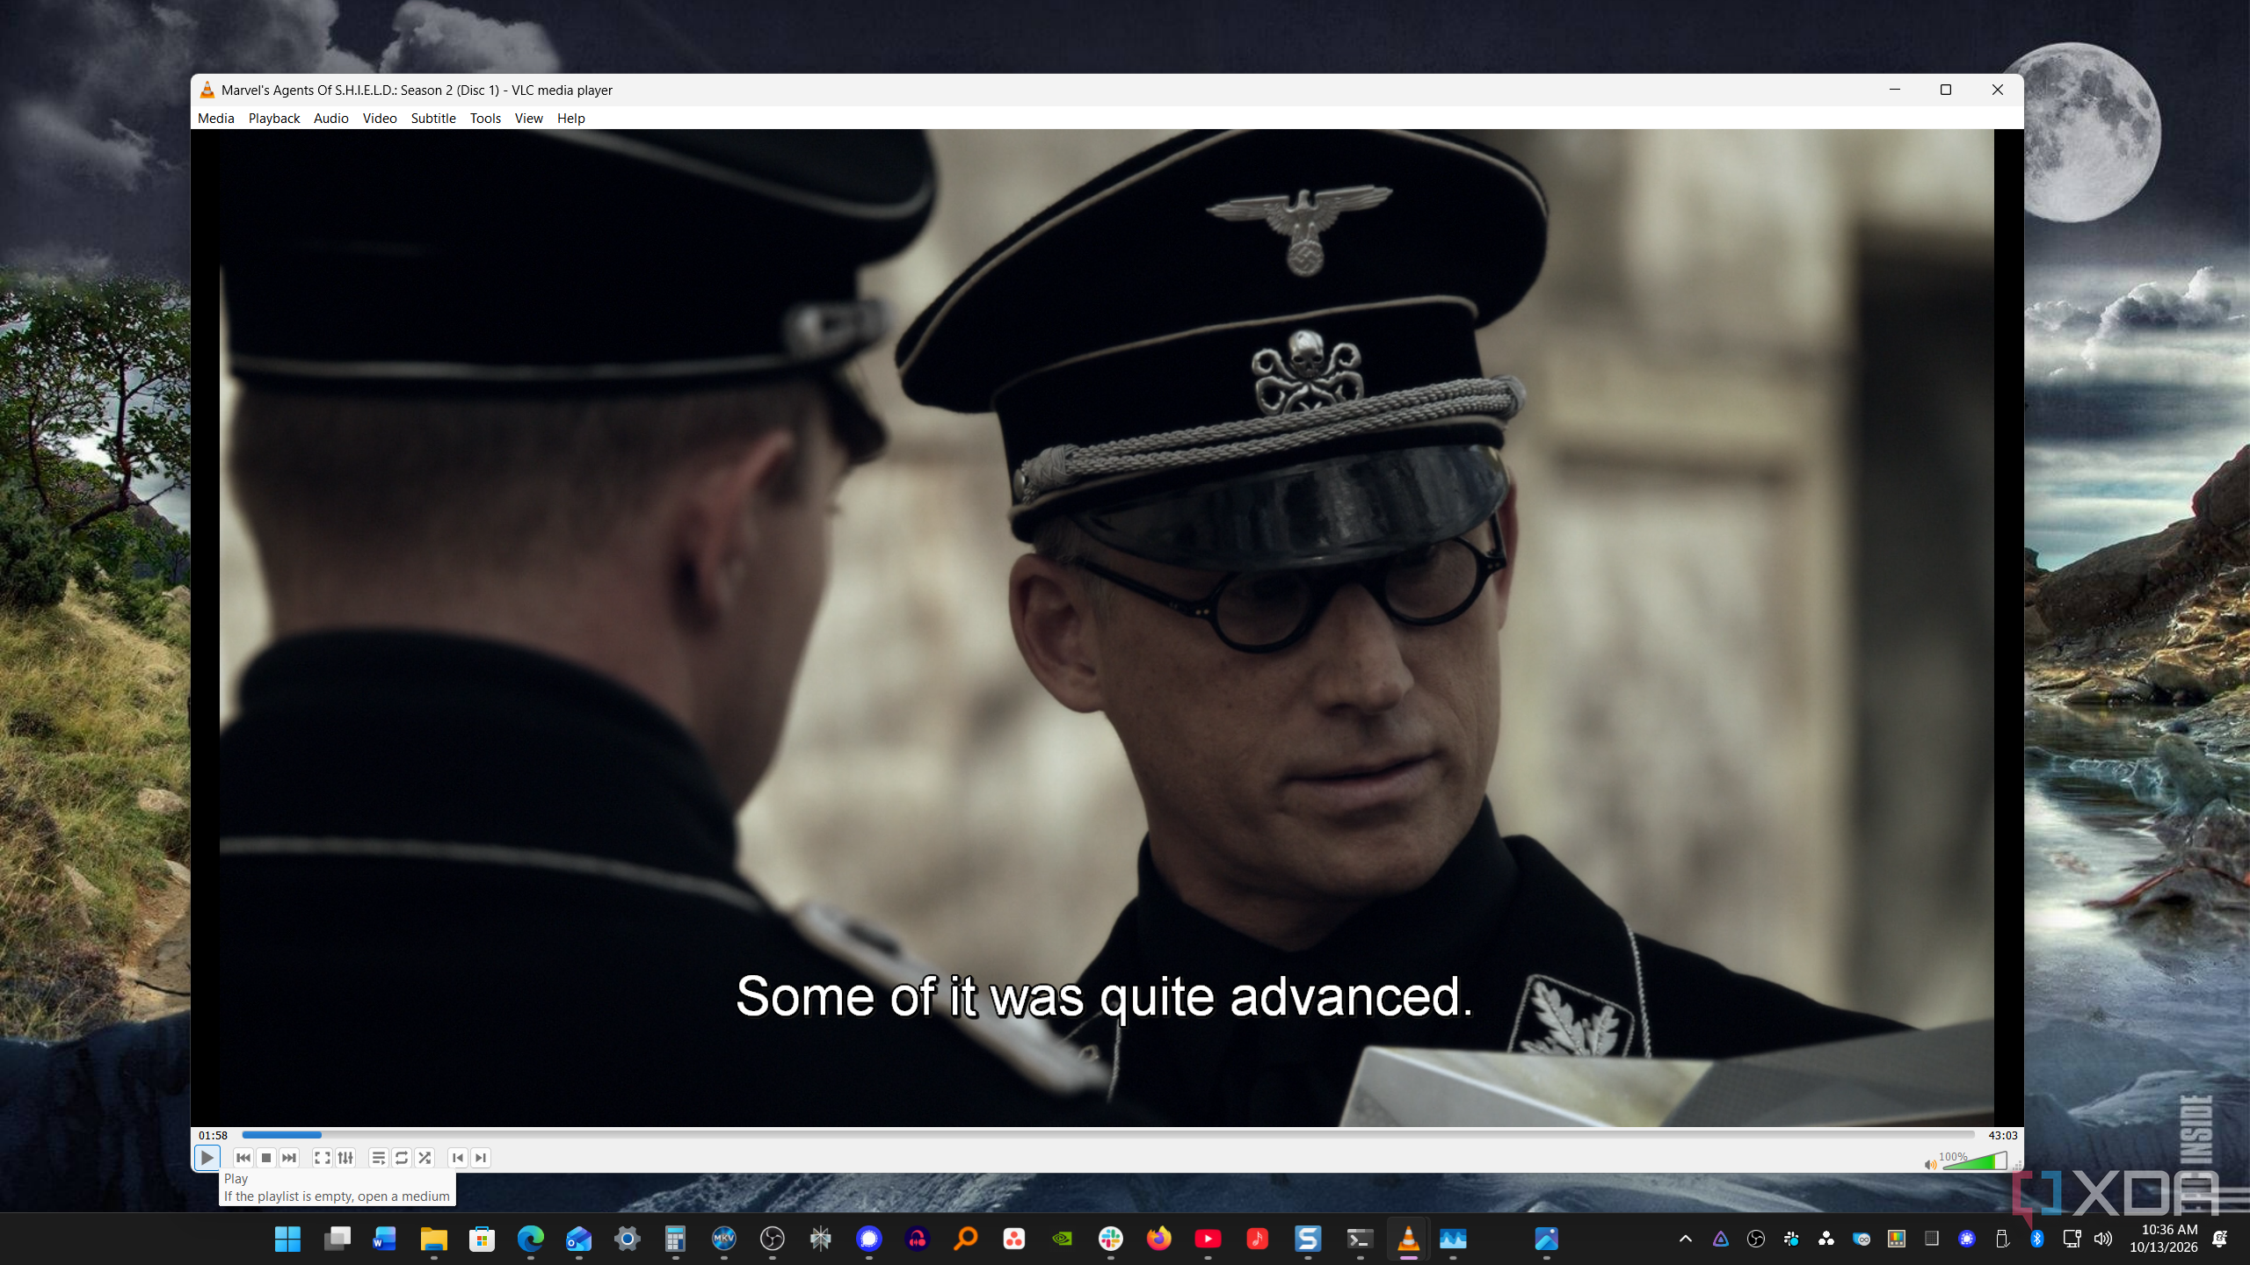The width and height of the screenshot is (2250, 1265).
Task: Skip to previous media with rewind-skip icon
Action: tap(243, 1158)
